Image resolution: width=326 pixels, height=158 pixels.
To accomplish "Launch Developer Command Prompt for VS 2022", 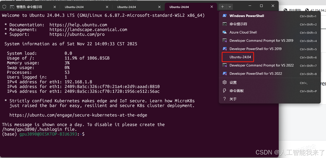I will tap(270, 65).
